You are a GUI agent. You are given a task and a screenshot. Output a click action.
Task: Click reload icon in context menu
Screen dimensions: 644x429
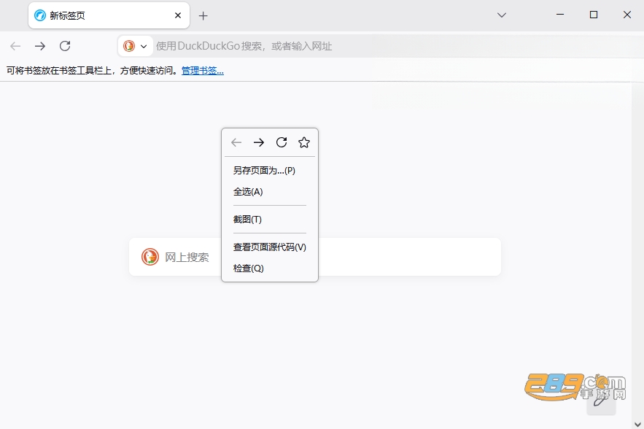pos(282,142)
